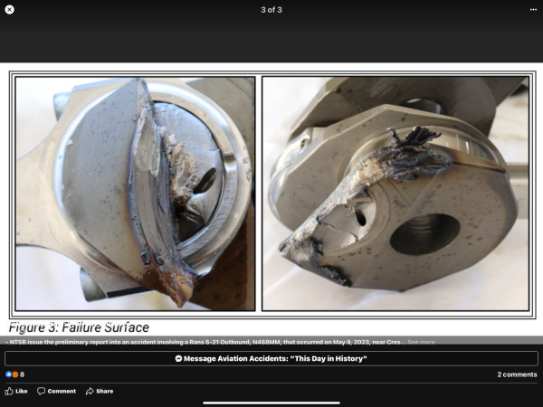
Task: Message Aviation Accidents: "This Day in History"
Action: (271, 359)
